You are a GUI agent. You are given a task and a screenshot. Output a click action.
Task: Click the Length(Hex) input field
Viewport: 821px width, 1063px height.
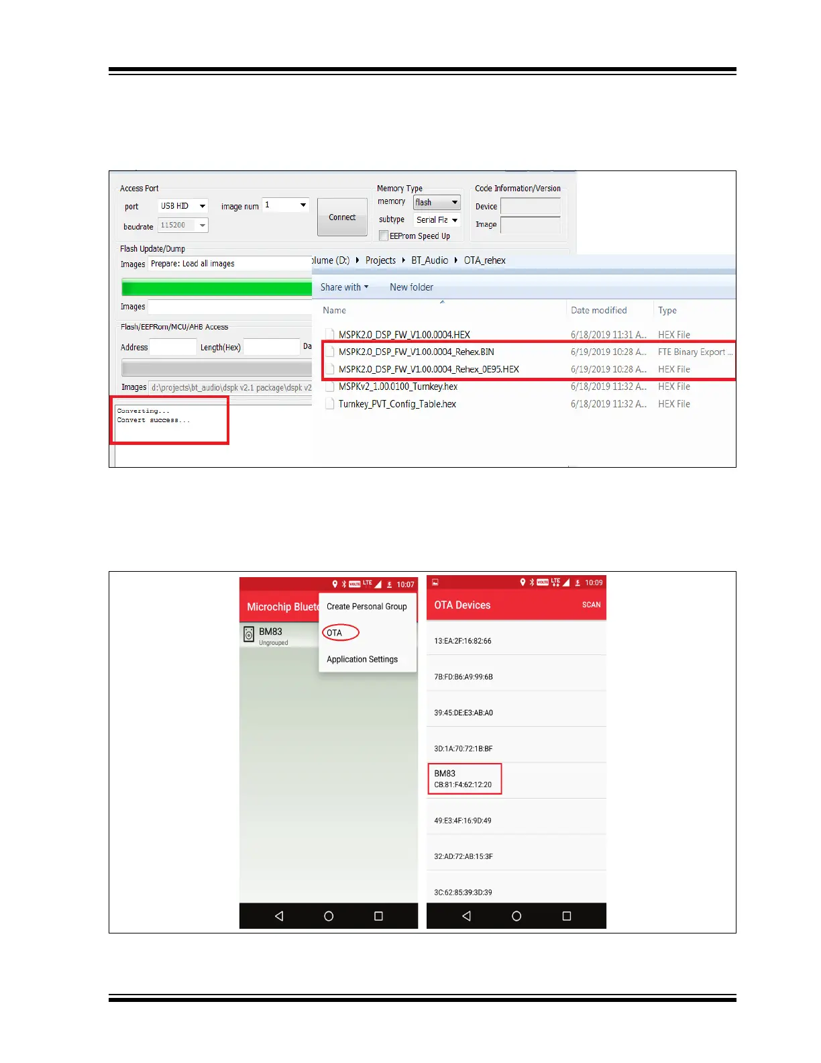271,347
